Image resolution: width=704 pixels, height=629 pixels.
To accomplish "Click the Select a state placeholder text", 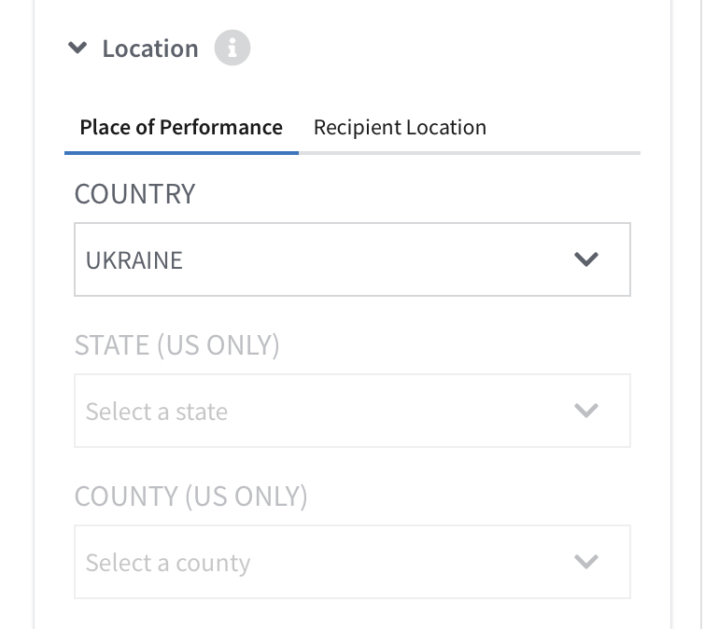I will 157,412.
